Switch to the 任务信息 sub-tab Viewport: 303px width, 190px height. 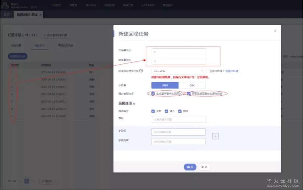click(x=16, y=46)
